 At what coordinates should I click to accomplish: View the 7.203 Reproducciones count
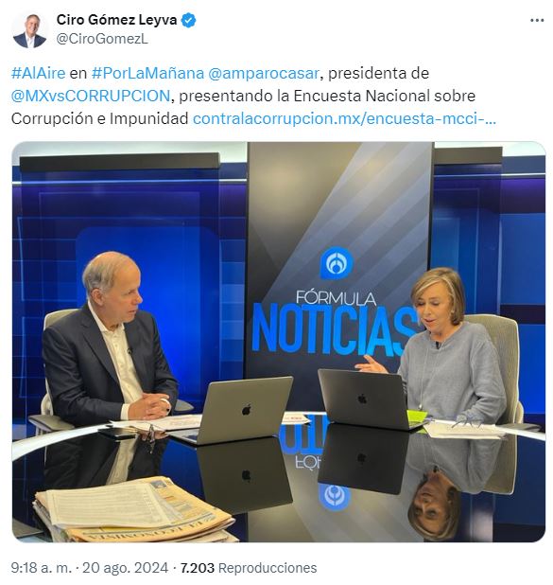pos(249,568)
